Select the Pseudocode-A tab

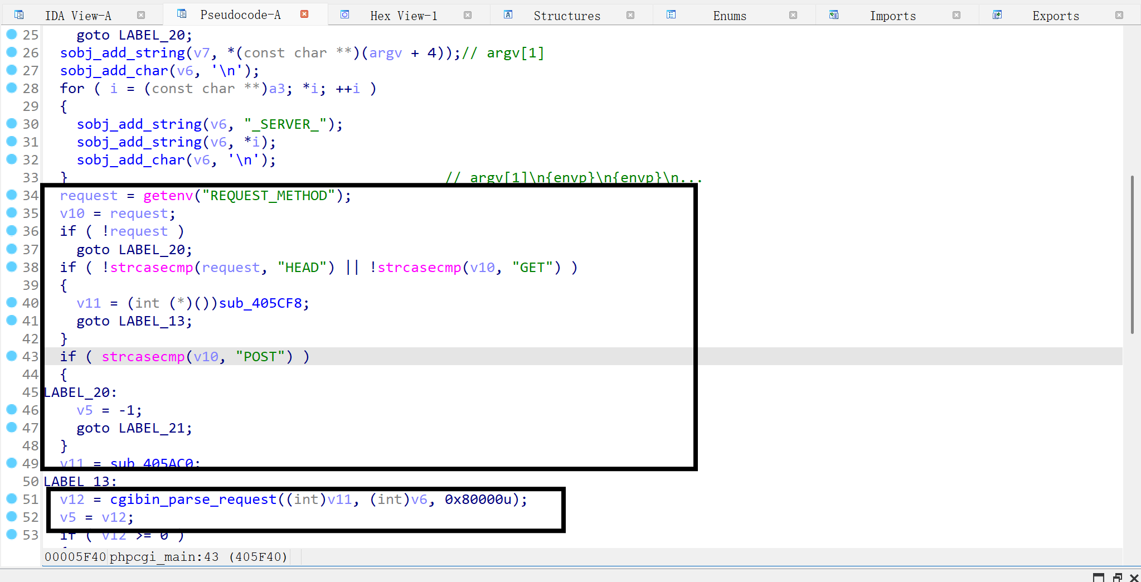(241, 14)
